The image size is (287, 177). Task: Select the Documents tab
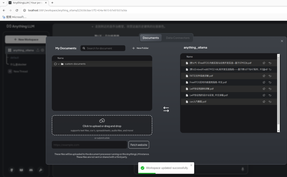point(151,38)
